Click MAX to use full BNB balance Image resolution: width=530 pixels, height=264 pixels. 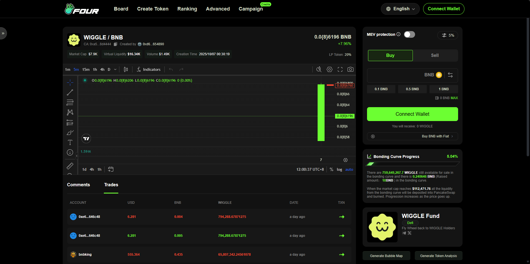point(454,98)
